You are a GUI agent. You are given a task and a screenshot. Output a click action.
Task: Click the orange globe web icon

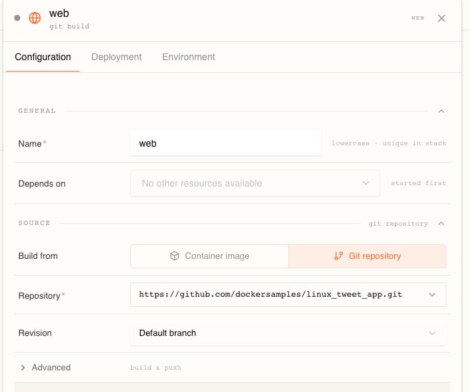34,18
